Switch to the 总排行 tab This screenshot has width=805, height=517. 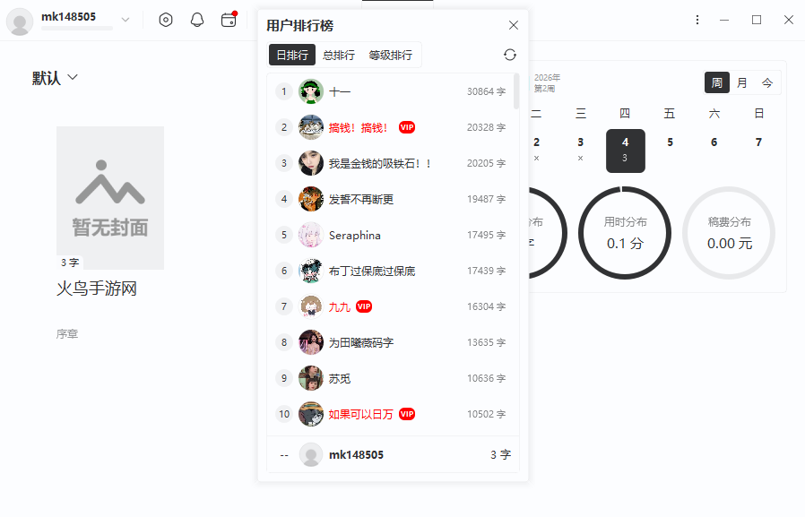click(339, 55)
